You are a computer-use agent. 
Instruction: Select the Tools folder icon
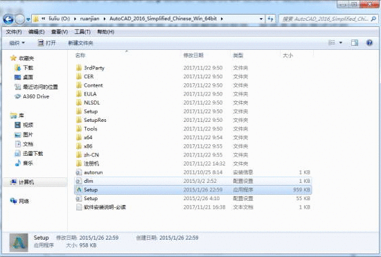pyautogui.click(x=79, y=129)
